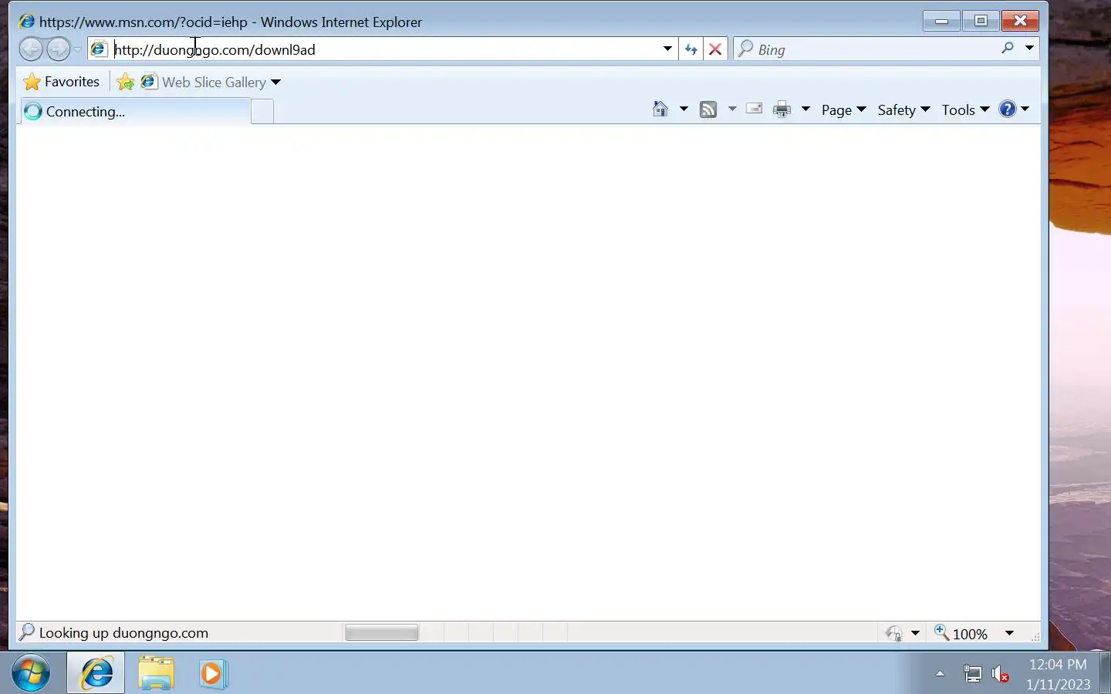This screenshot has width=1111, height=694.
Task: Click the Home icon in the command bar
Action: (660, 109)
